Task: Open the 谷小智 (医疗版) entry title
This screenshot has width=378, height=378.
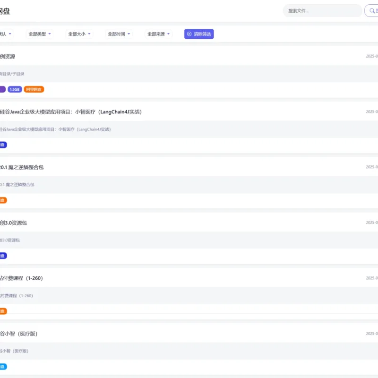Action: (18, 334)
